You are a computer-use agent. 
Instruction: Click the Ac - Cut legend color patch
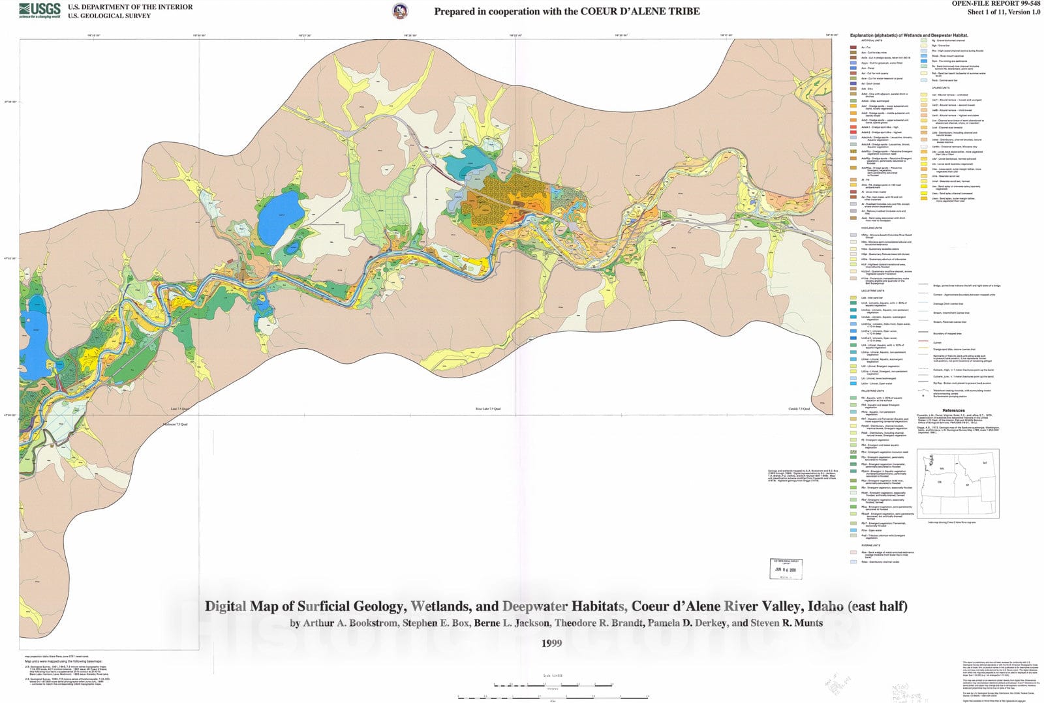(853, 48)
